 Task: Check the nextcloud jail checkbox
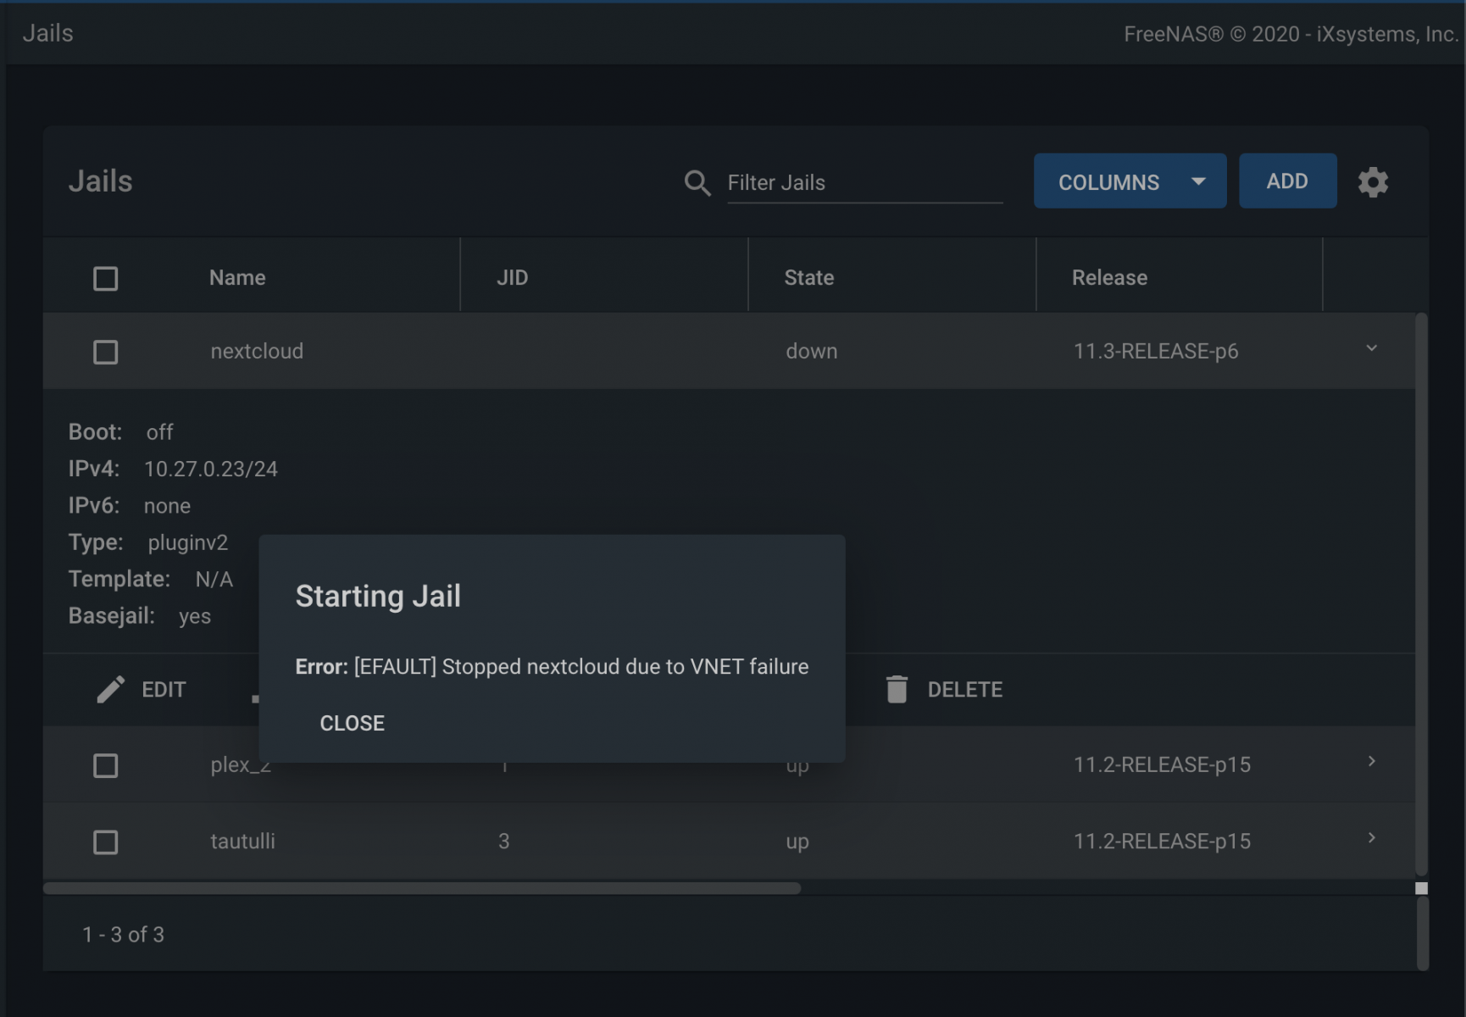(x=105, y=352)
